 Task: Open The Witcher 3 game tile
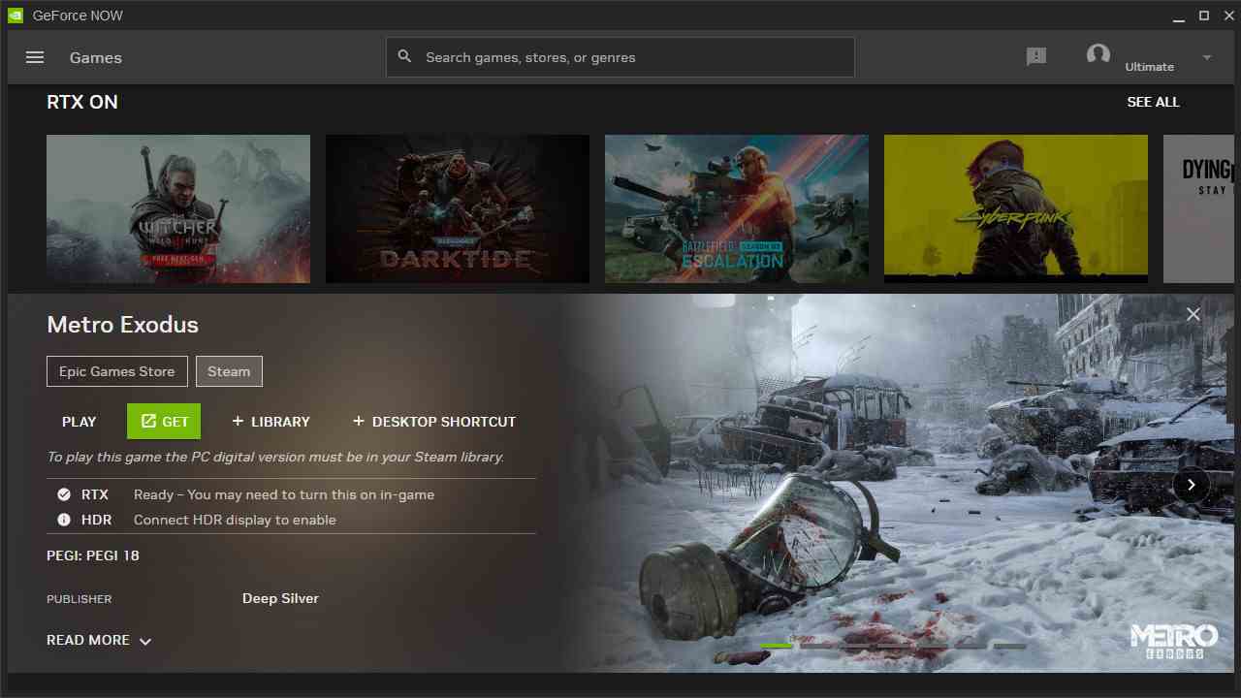tap(178, 208)
